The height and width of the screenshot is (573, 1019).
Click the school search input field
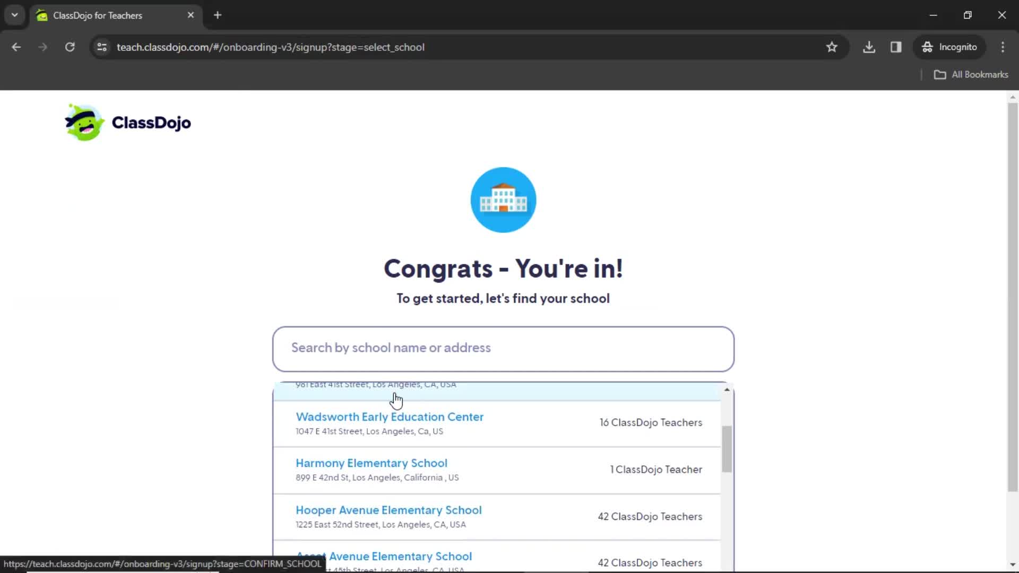coord(503,348)
